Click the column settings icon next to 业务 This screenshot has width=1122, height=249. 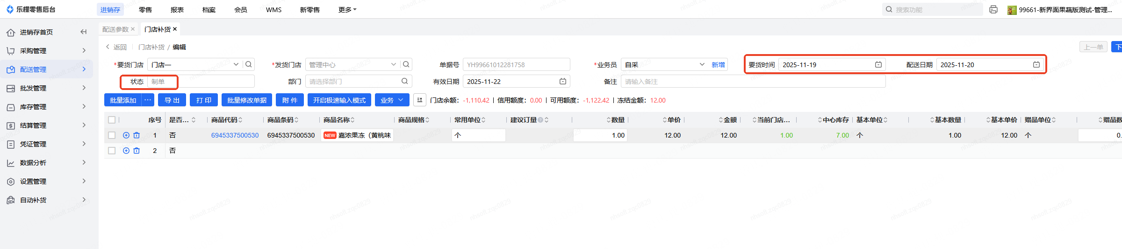pos(419,100)
